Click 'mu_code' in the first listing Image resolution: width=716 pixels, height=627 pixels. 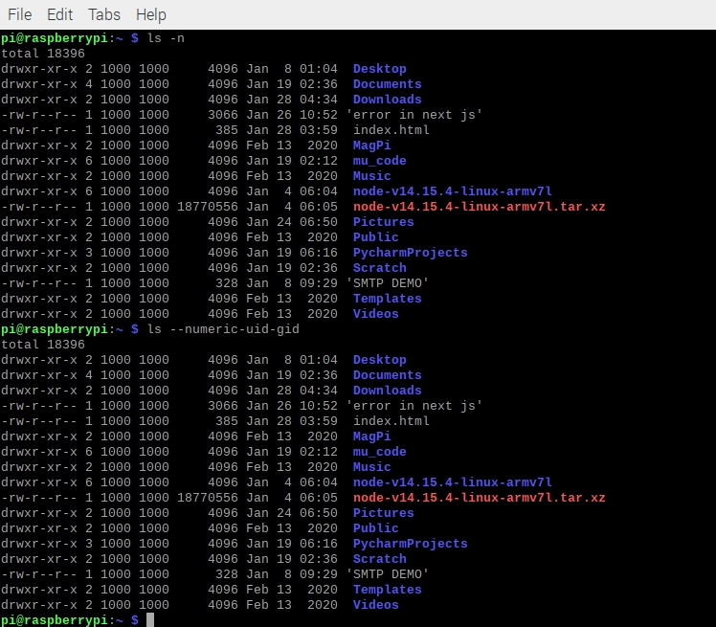379,161
